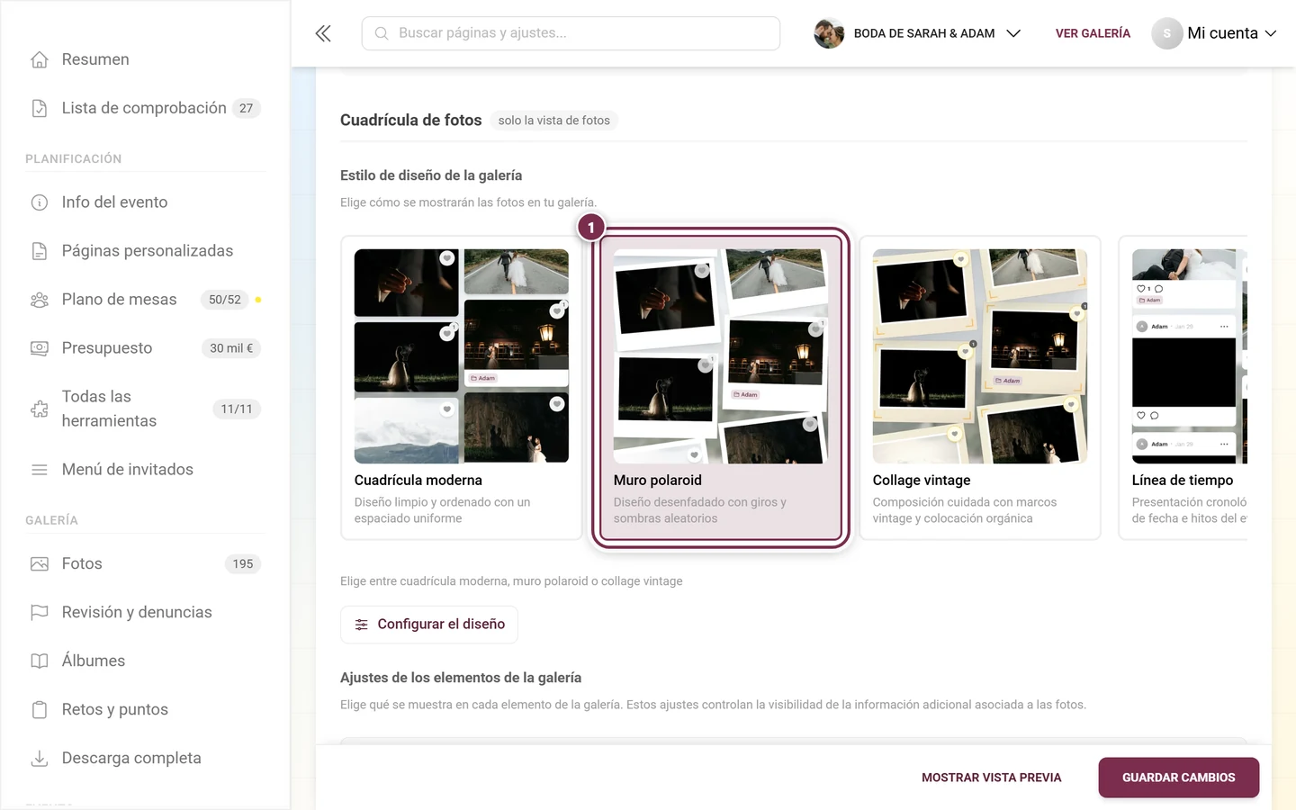Select the Cuadrícula moderna layout card
The height and width of the screenshot is (810, 1296).
click(x=462, y=388)
